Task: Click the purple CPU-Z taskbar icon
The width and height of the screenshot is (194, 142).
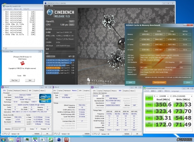Action: click(x=19, y=140)
